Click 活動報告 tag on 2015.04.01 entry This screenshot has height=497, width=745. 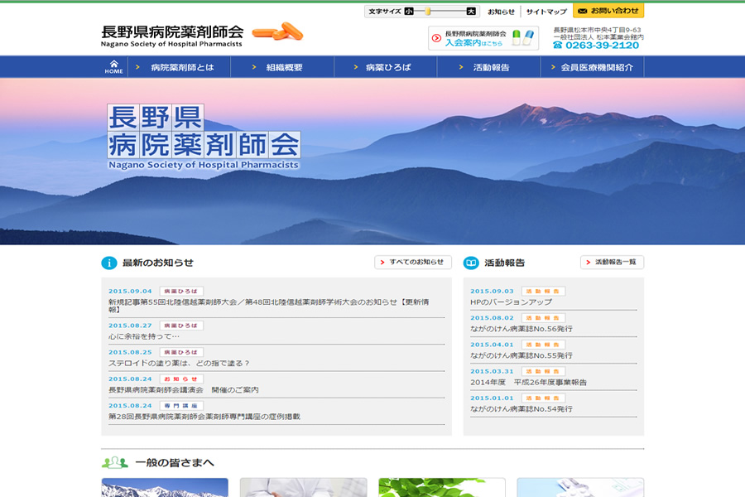pyautogui.click(x=543, y=345)
